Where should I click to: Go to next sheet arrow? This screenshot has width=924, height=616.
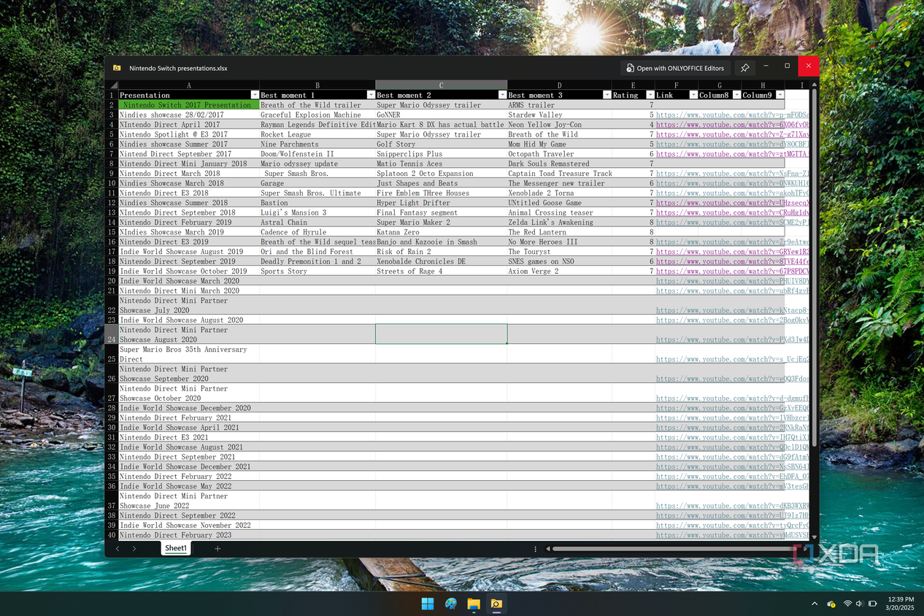134,548
